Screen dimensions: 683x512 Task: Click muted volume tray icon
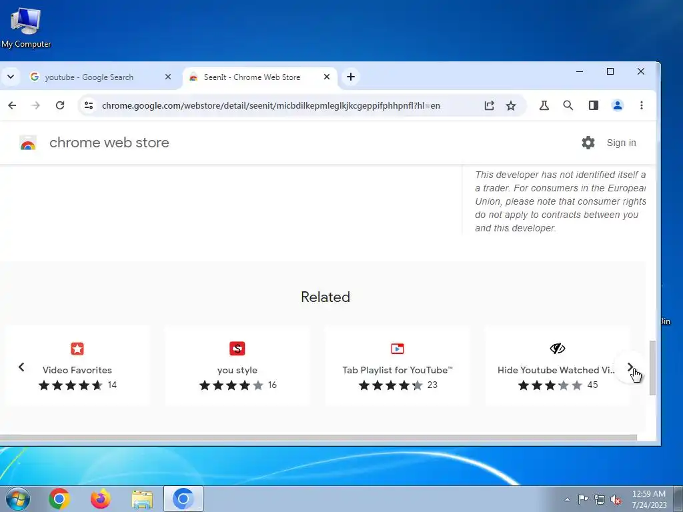click(x=616, y=499)
